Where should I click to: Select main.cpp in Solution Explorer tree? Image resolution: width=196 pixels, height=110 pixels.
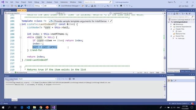point(181,38)
